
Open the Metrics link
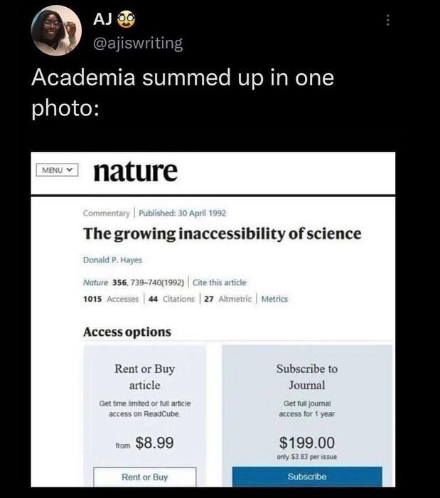point(274,299)
